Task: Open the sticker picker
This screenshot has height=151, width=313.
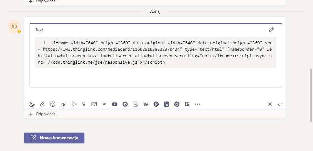Action: tap(63, 104)
